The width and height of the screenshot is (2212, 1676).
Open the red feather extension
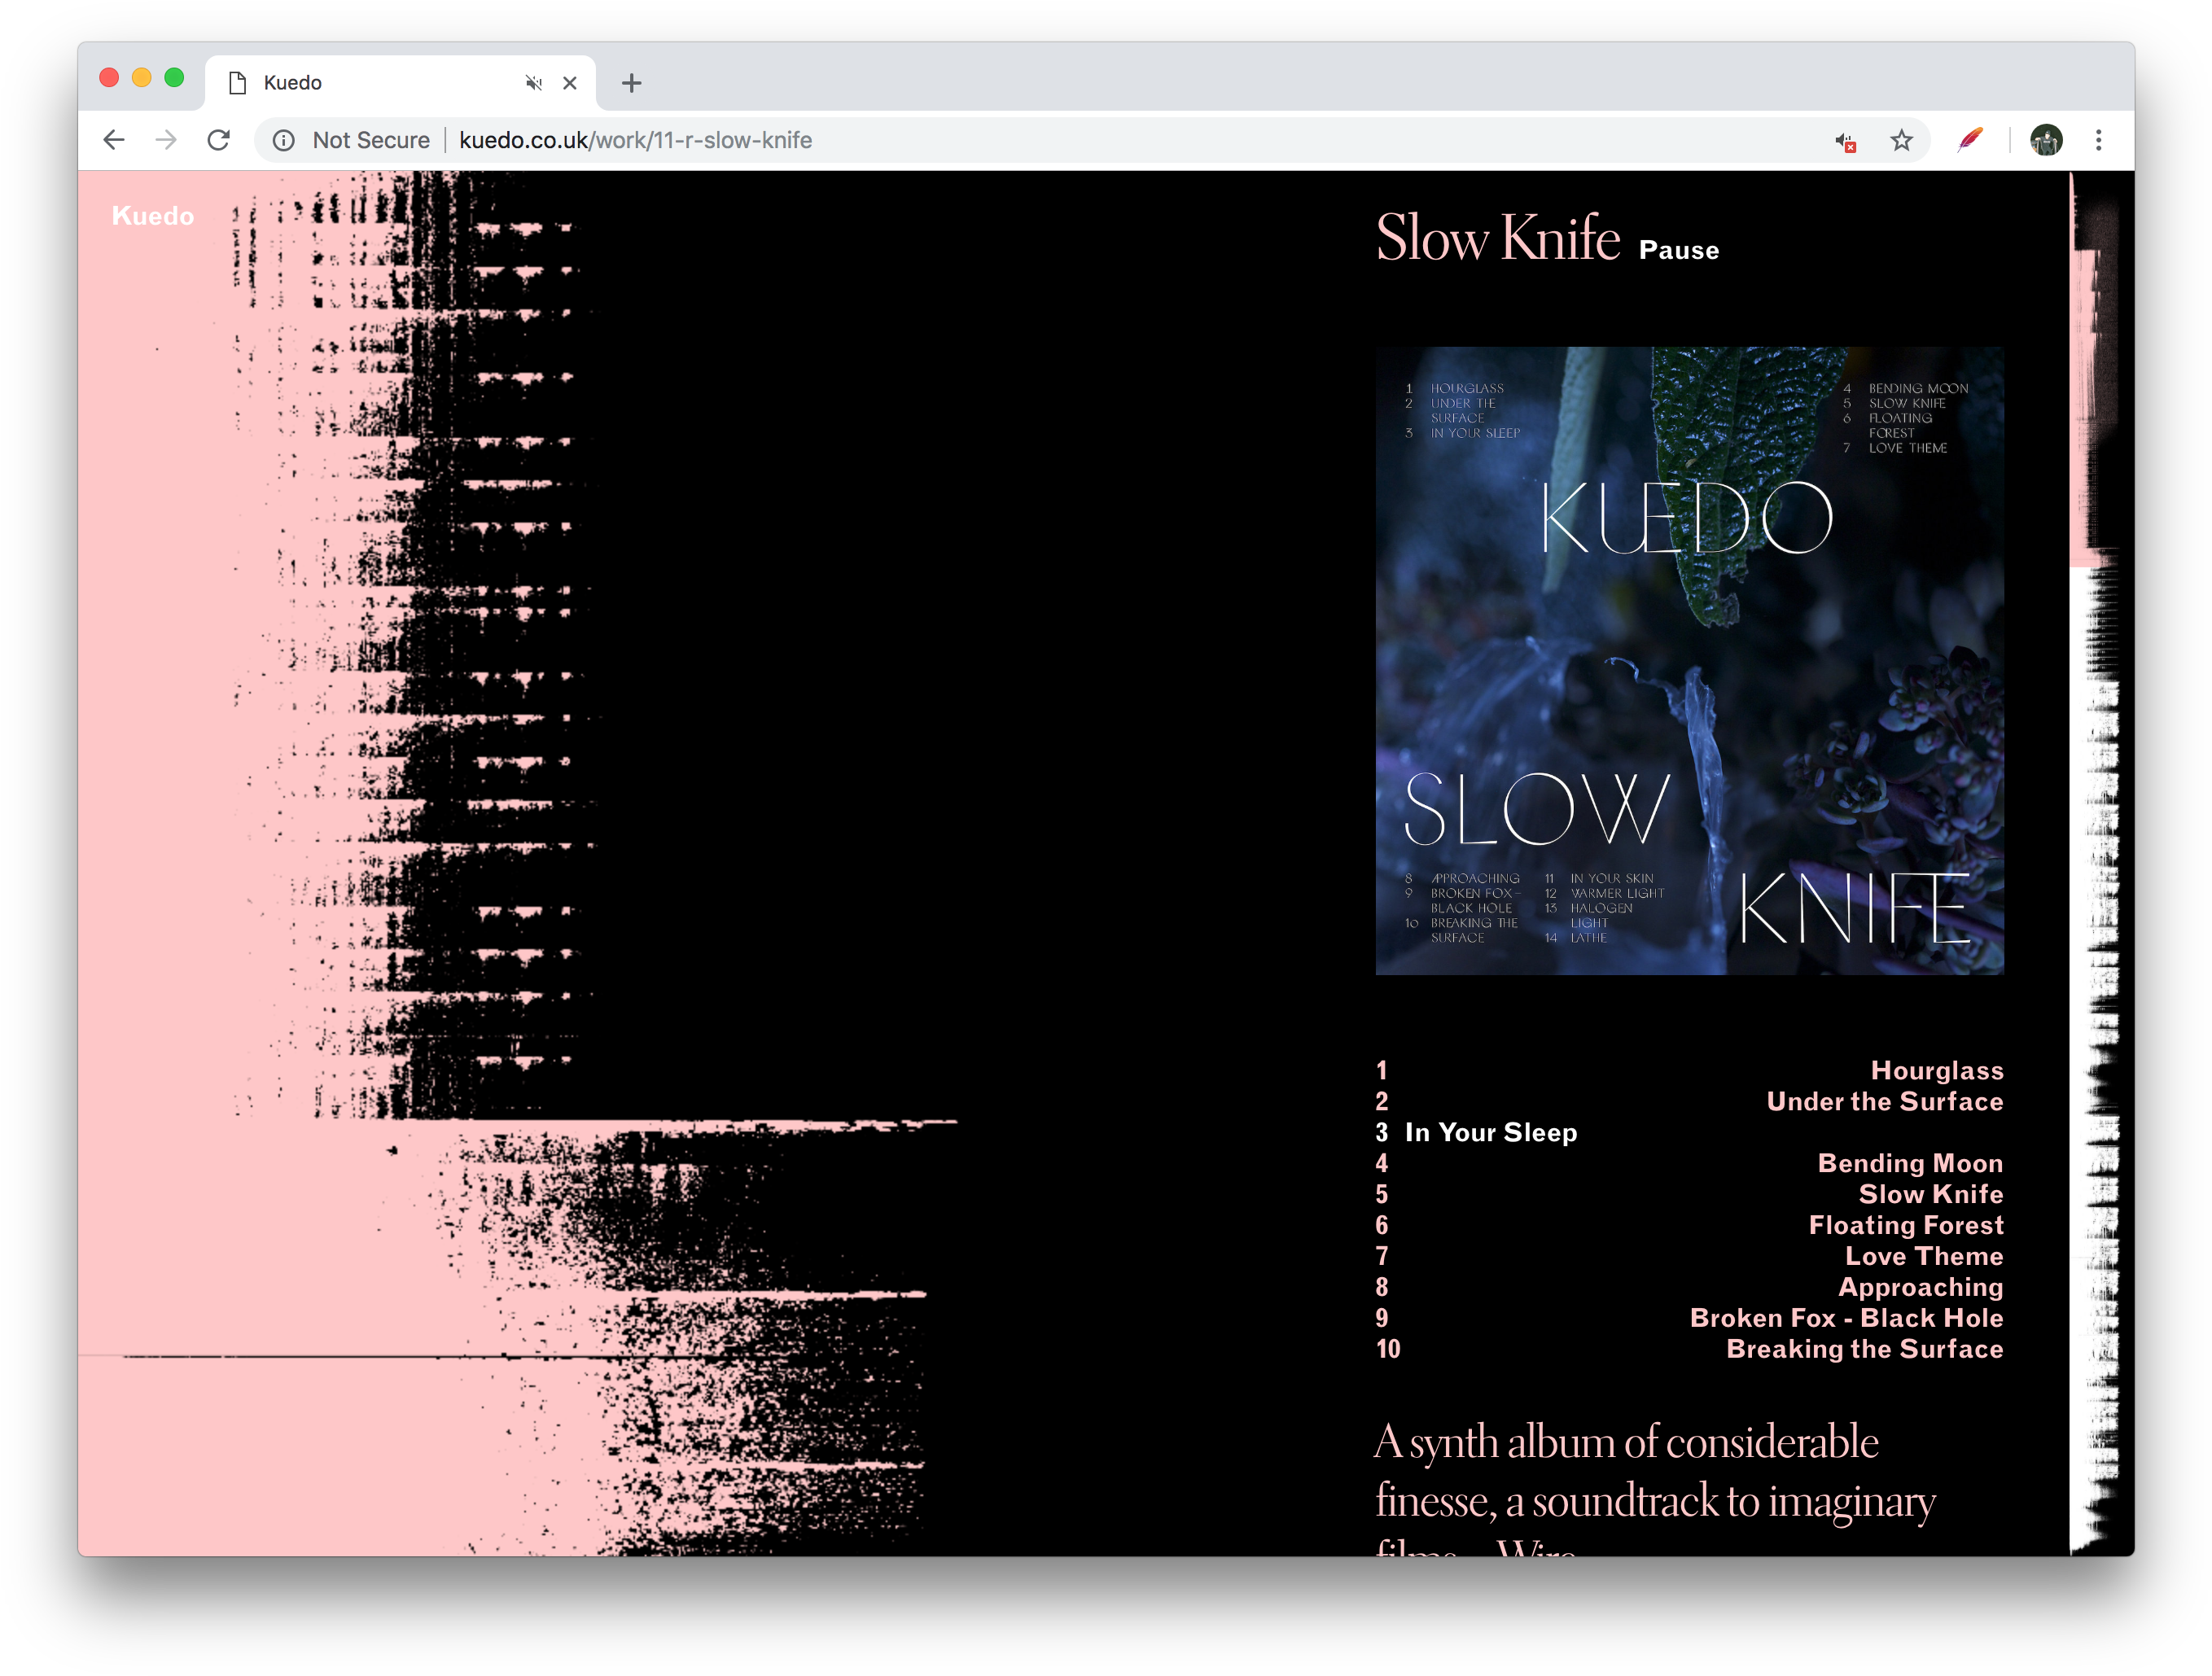[x=1970, y=140]
